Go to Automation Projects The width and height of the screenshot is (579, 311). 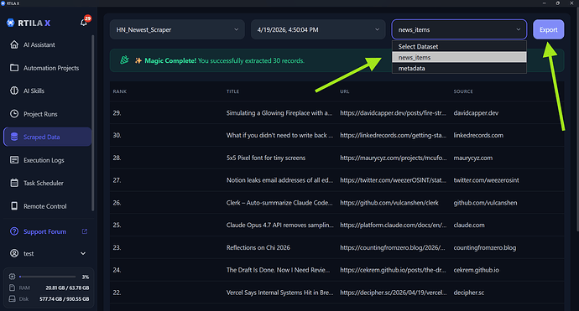47,68
